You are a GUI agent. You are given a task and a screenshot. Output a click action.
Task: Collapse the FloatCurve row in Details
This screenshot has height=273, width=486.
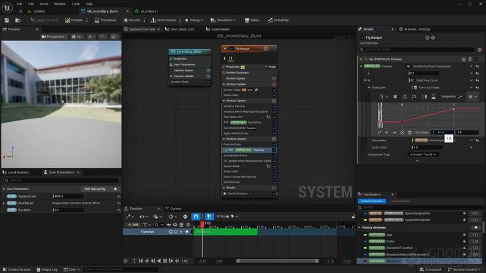[369, 87]
